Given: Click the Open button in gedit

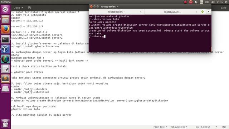Looking at the screenshot, I should pos(17,8).
